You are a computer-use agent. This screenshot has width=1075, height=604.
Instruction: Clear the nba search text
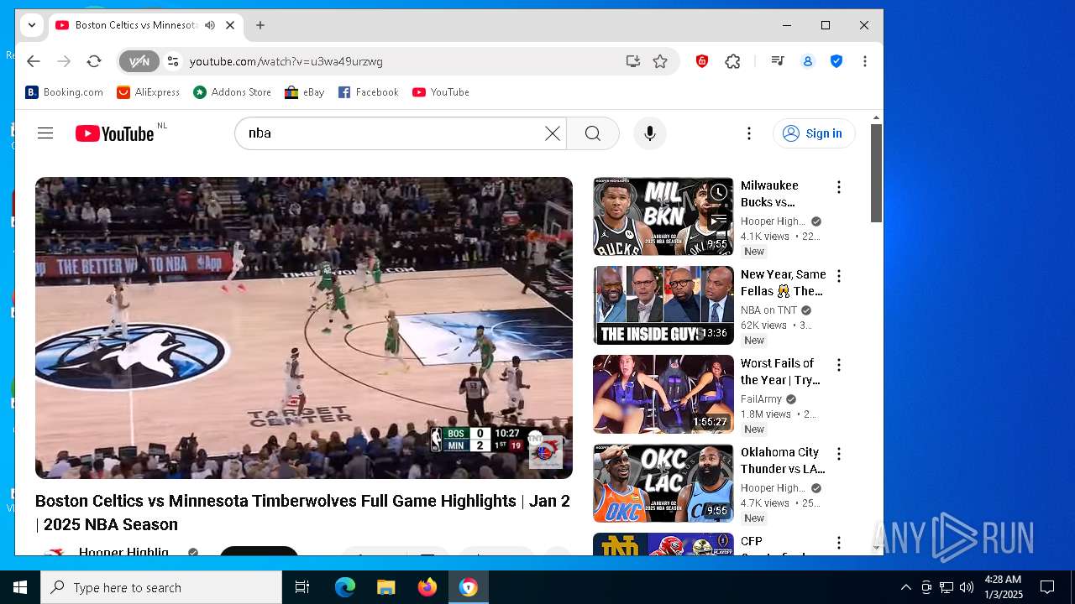point(552,133)
